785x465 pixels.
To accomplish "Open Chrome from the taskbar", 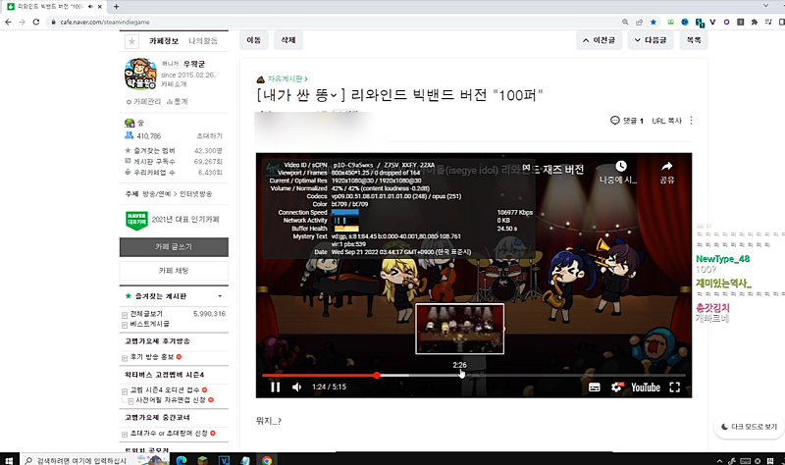I will pos(267,460).
